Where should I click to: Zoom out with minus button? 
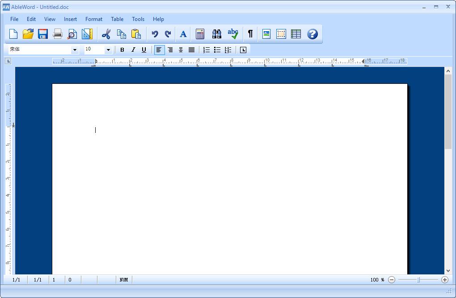(x=392, y=280)
